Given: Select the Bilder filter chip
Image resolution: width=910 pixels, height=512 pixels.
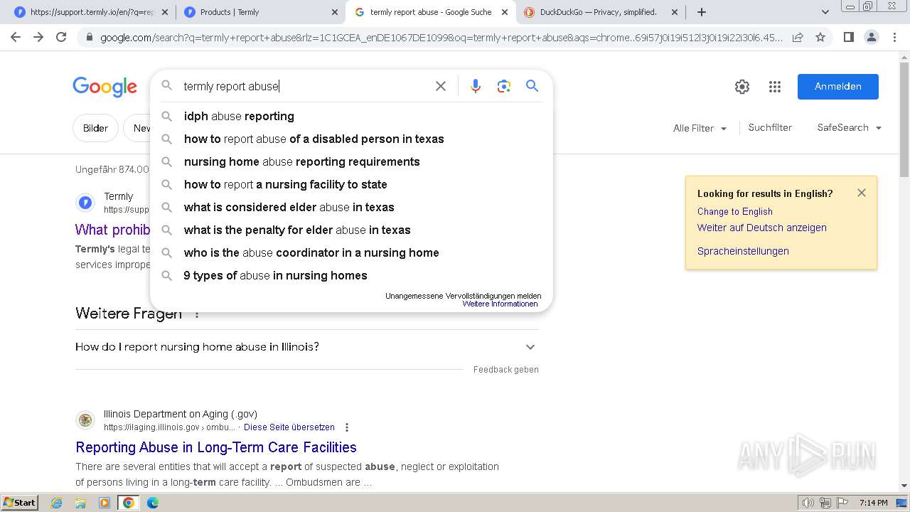Looking at the screenshot, I should 95,128.
